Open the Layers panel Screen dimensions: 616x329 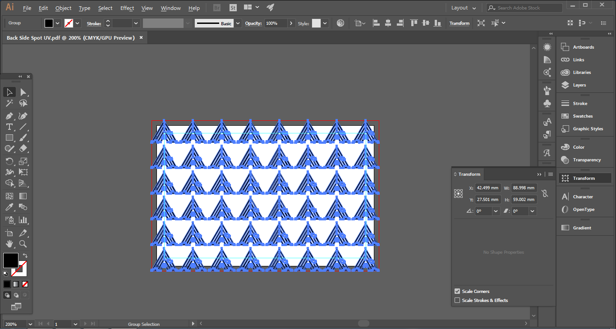(579, 85)
